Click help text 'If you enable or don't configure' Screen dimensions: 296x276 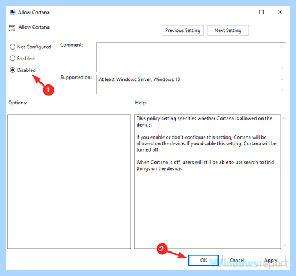[x=171, y=137]
